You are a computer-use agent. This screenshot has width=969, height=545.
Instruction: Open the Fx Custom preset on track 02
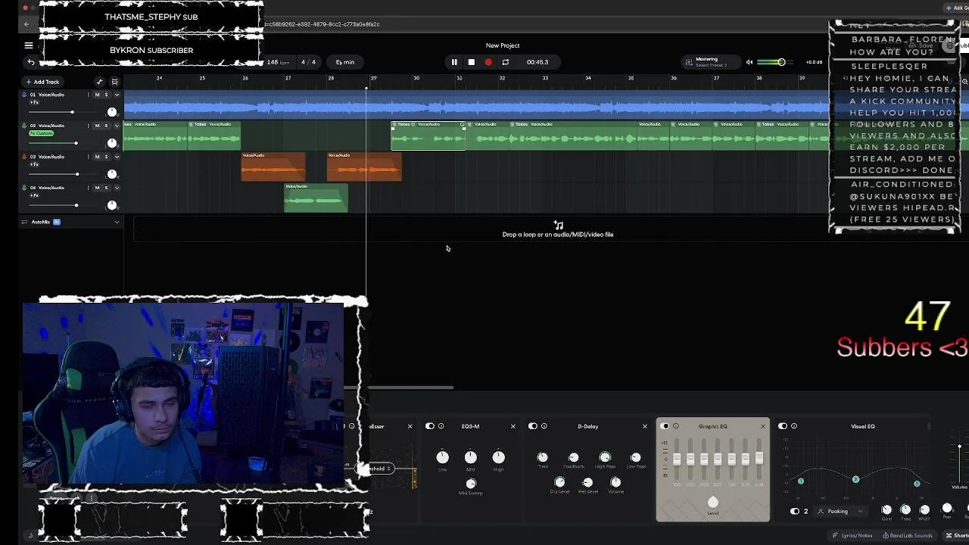(42, 133)
